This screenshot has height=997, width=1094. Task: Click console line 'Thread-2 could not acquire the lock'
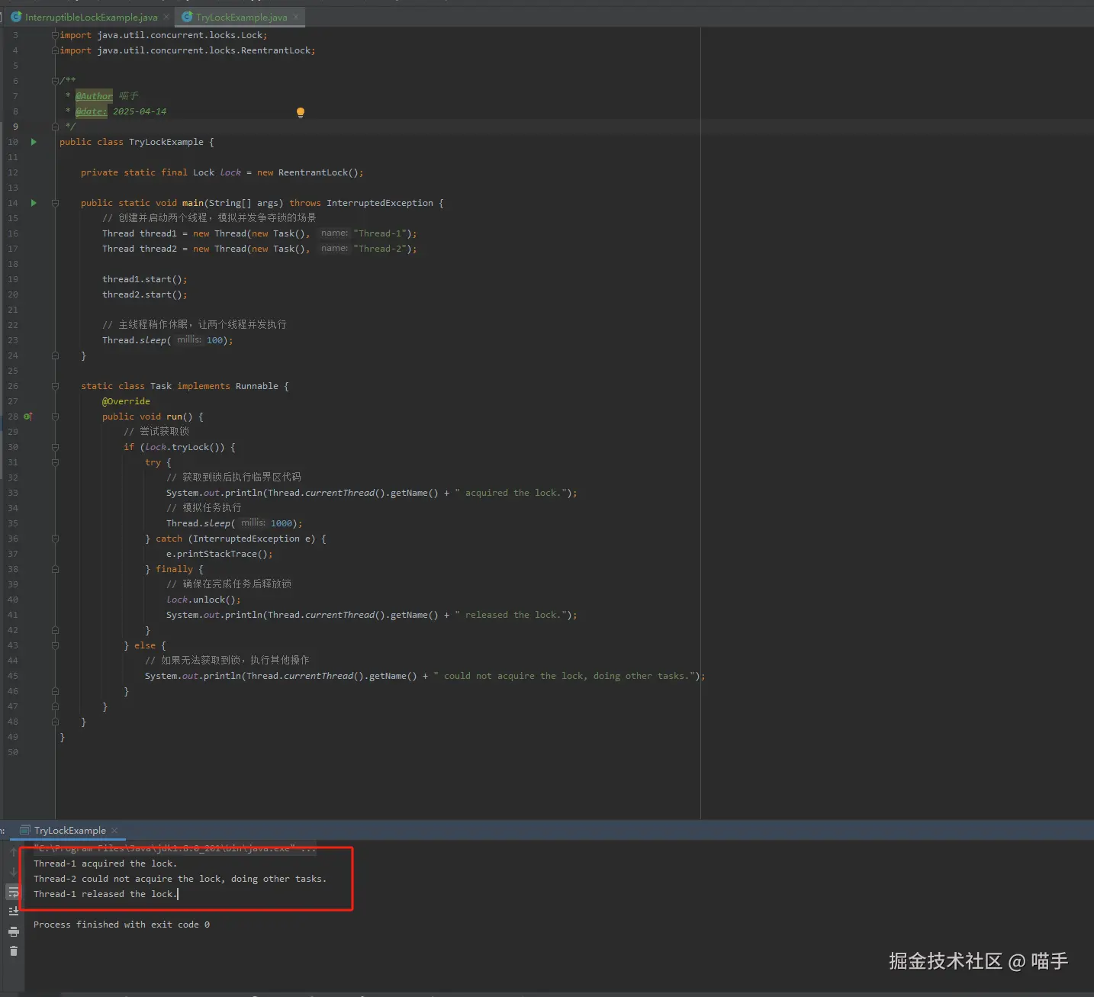(180, 879)
